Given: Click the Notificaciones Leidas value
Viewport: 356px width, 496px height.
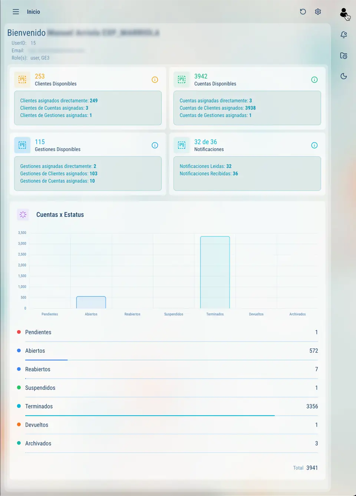Looking at the screenshot, I should coord(205,166).
